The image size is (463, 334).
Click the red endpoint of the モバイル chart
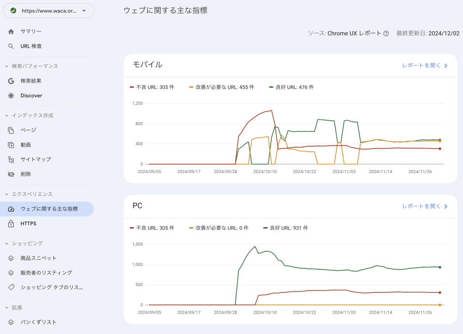(x=440, y=148)
